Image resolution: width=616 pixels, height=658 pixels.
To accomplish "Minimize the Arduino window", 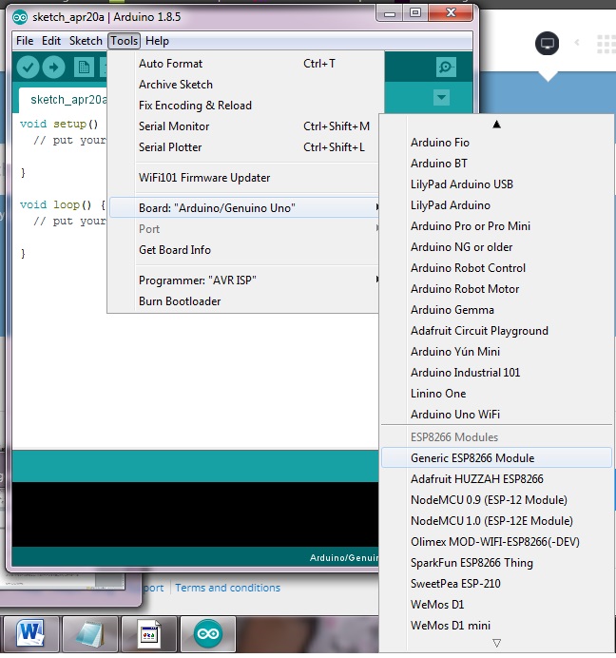I will click(x=390, y=14).
